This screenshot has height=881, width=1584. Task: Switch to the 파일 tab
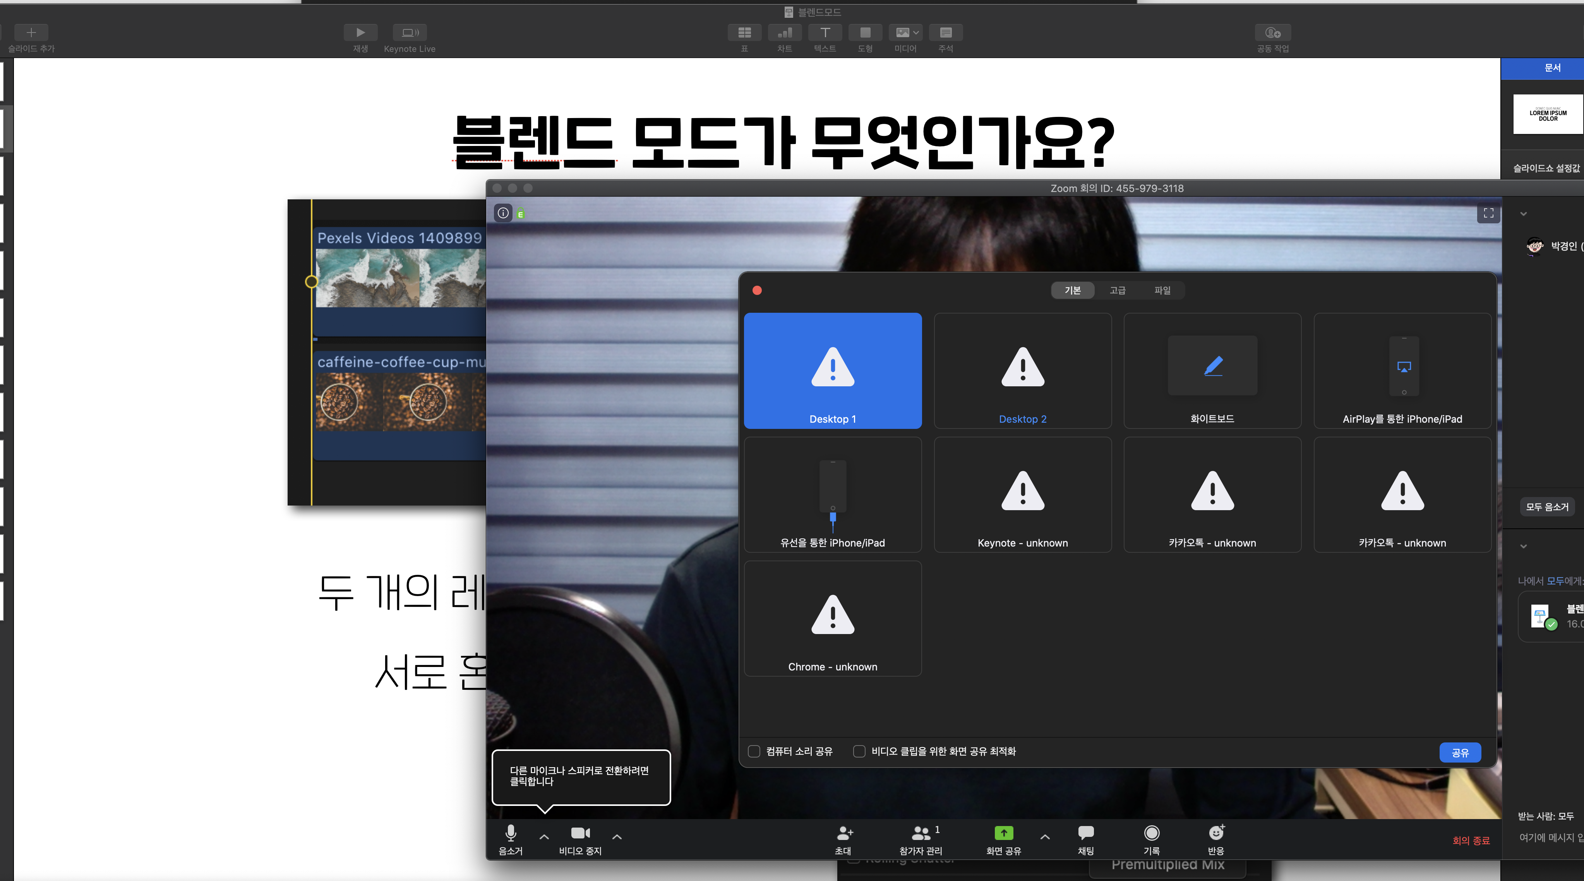pyautogui.click(x=1162, y=290)
